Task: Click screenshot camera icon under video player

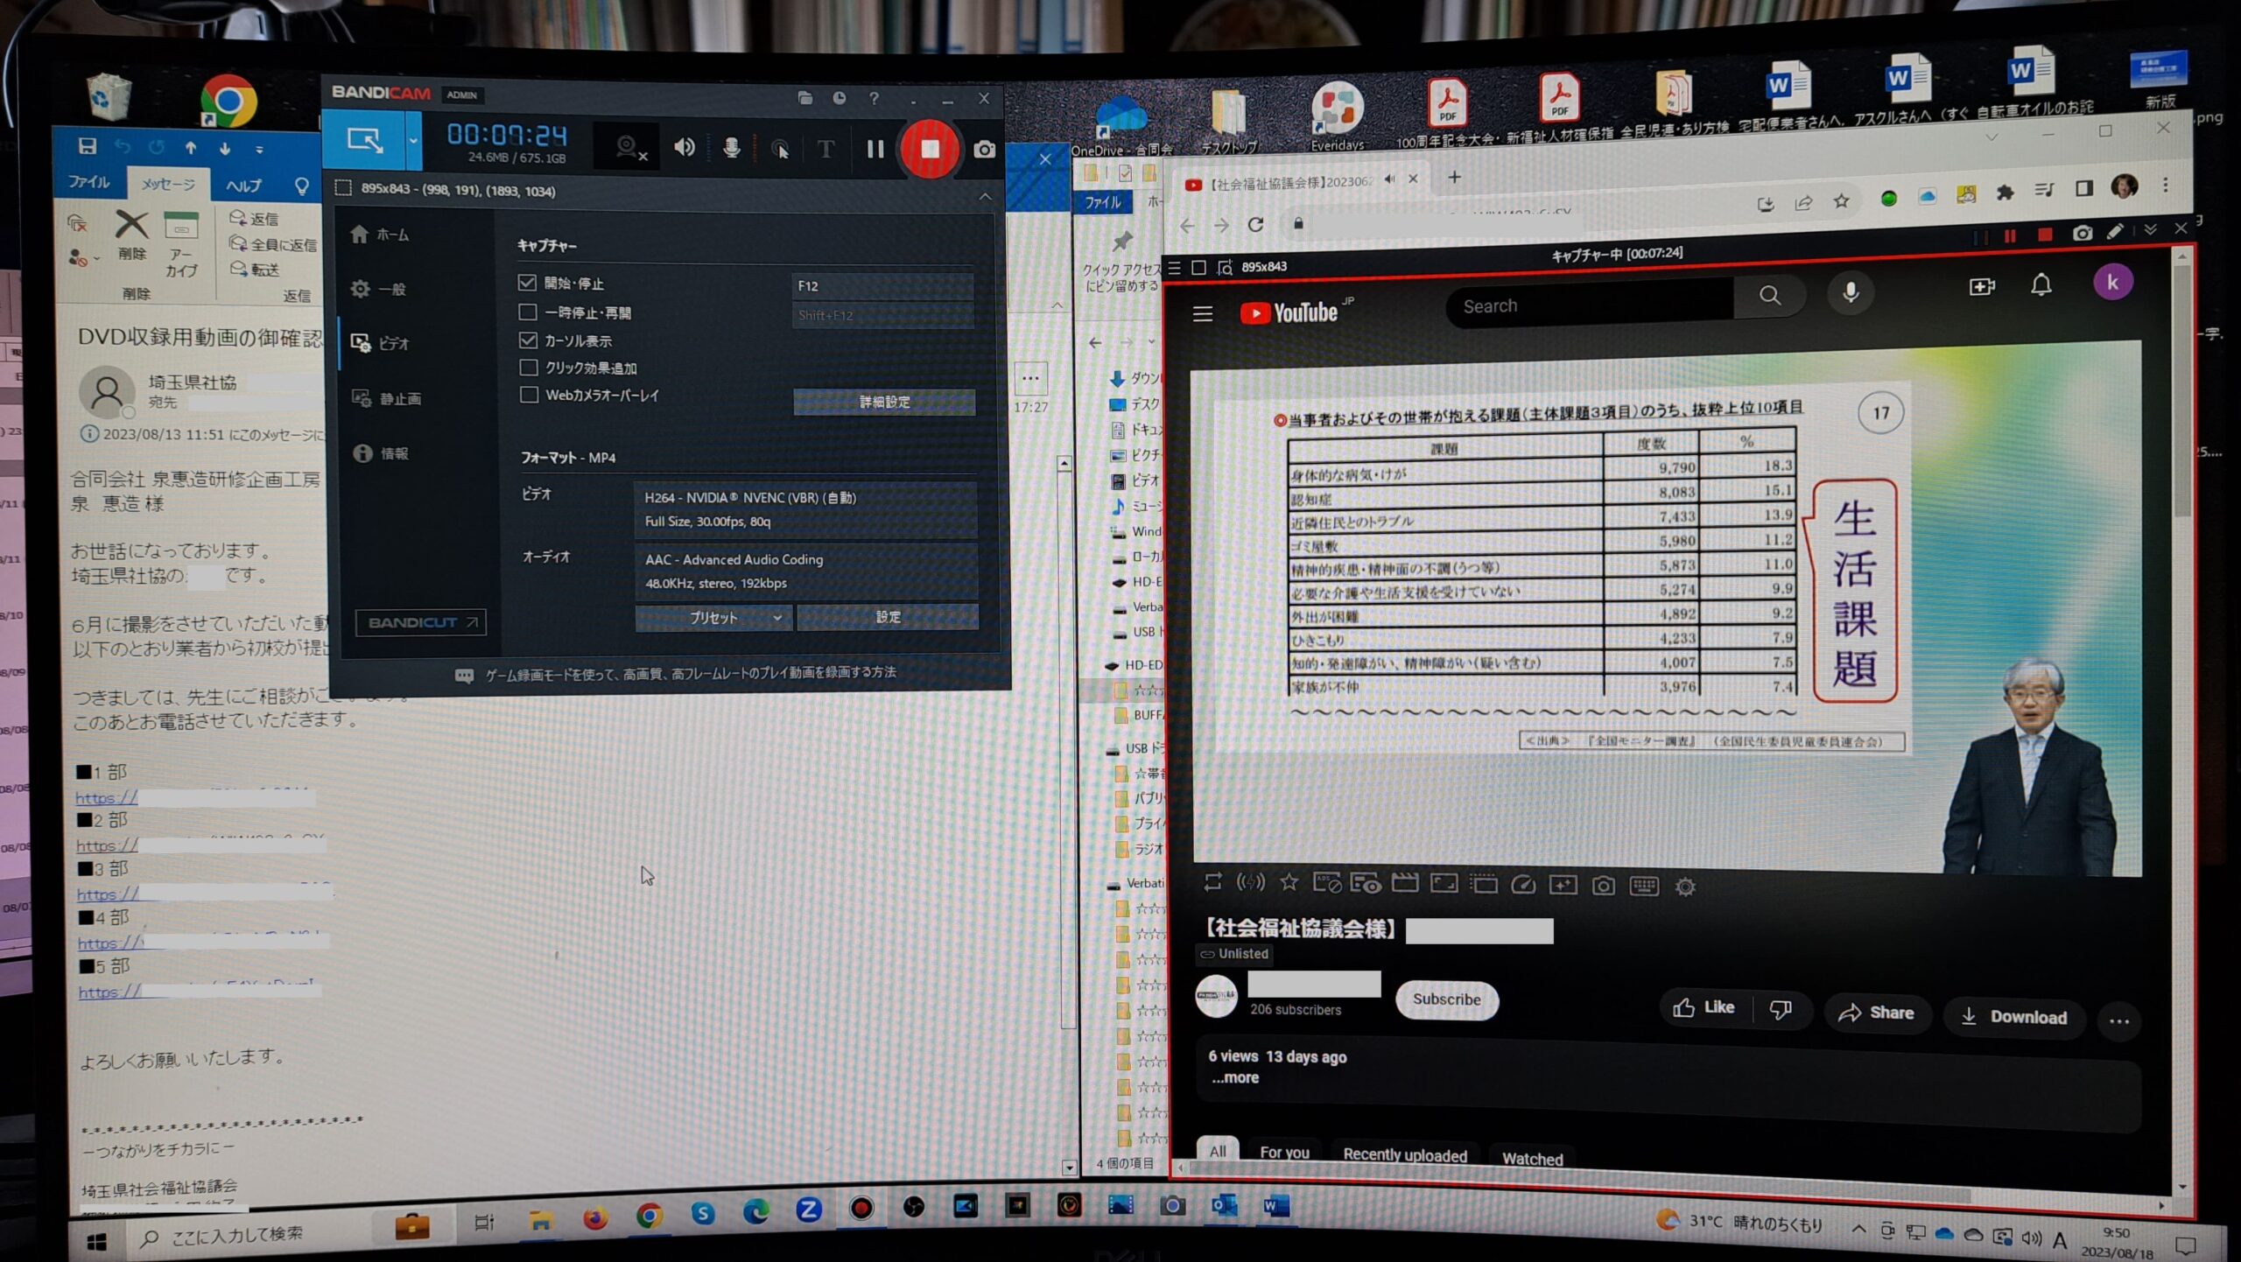Action: pos(1603,886)
